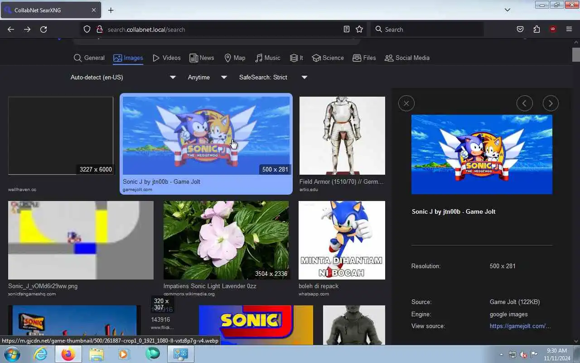Show the previous image in detail panel
This screenshot has height=363, width=580.
524,103
